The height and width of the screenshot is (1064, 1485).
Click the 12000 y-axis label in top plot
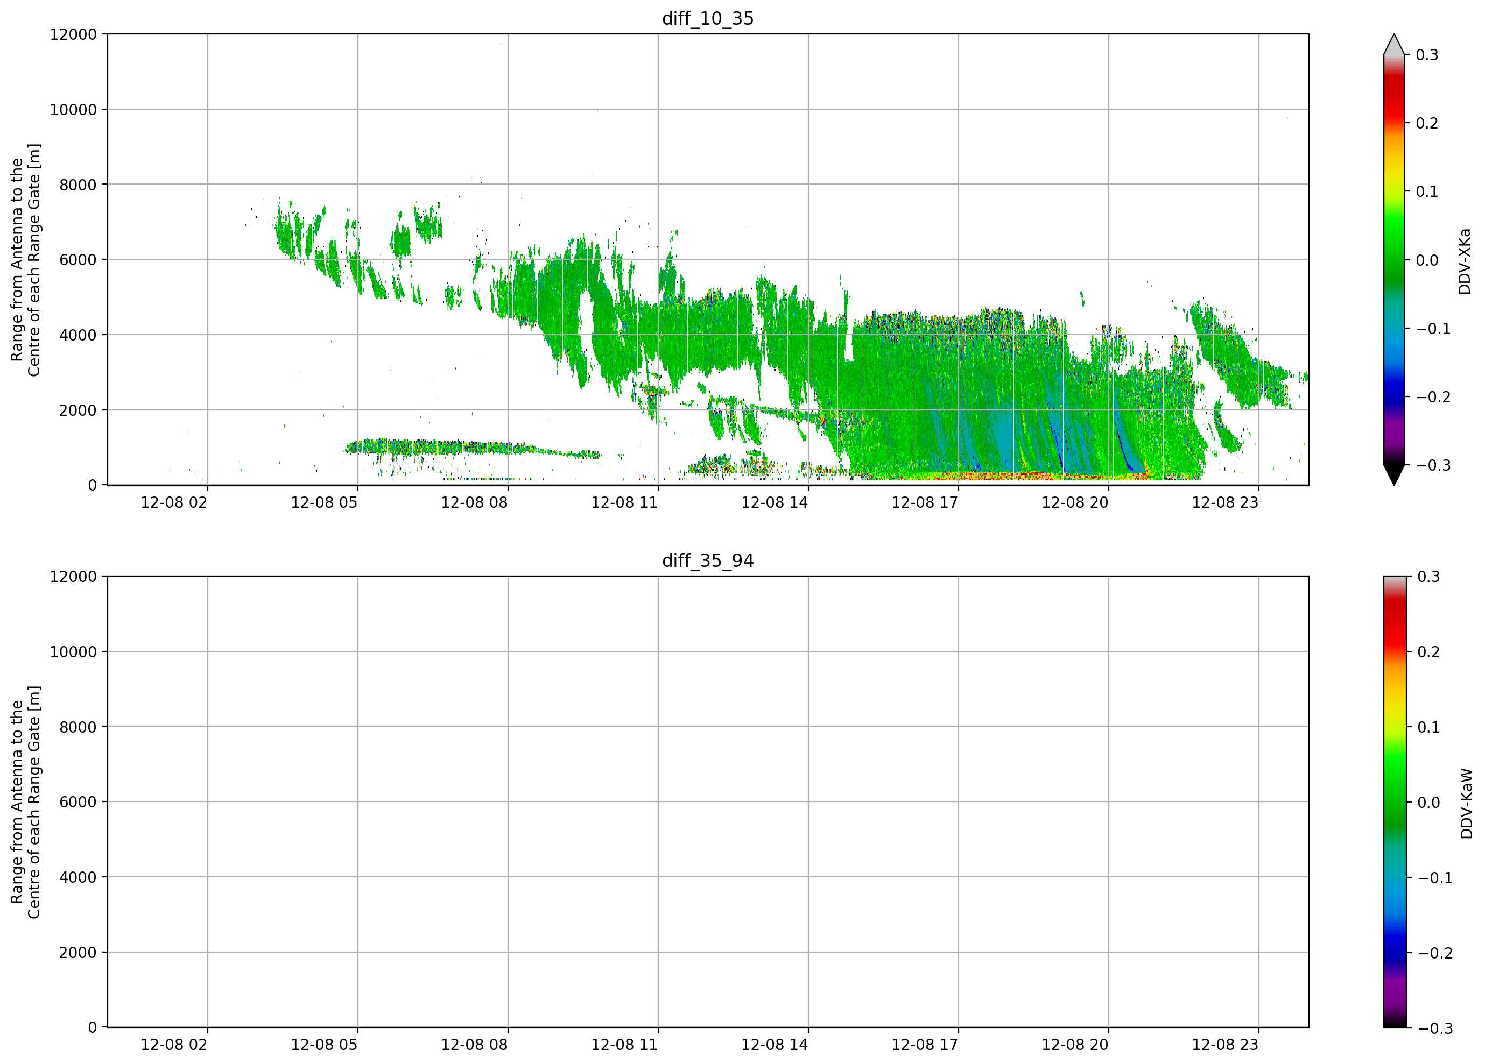click(x=73, y=34)
